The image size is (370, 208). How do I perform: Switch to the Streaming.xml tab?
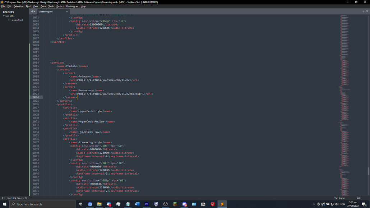(x=46, y=11)
